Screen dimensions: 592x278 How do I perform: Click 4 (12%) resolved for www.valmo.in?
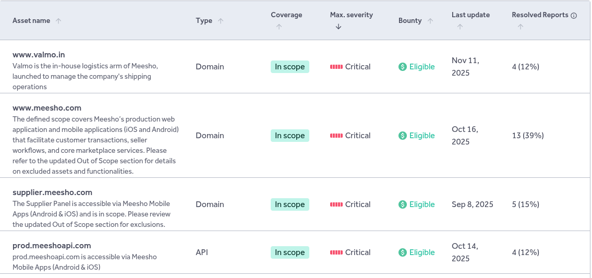tap(526, 67)
